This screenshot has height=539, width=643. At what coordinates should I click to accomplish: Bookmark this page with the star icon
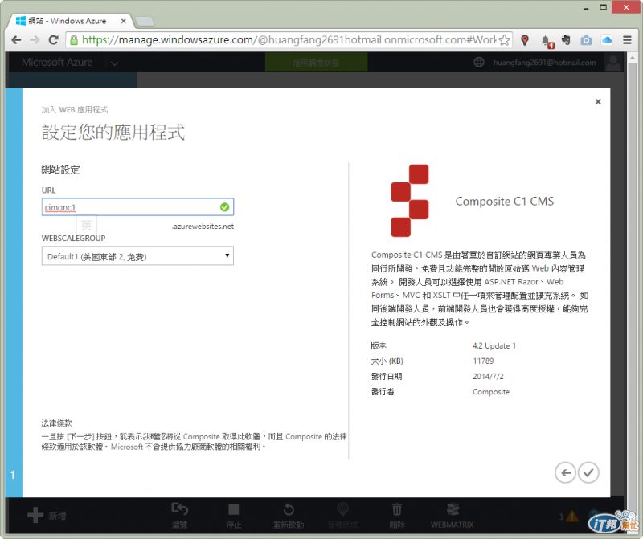click(x=505, y=40)
